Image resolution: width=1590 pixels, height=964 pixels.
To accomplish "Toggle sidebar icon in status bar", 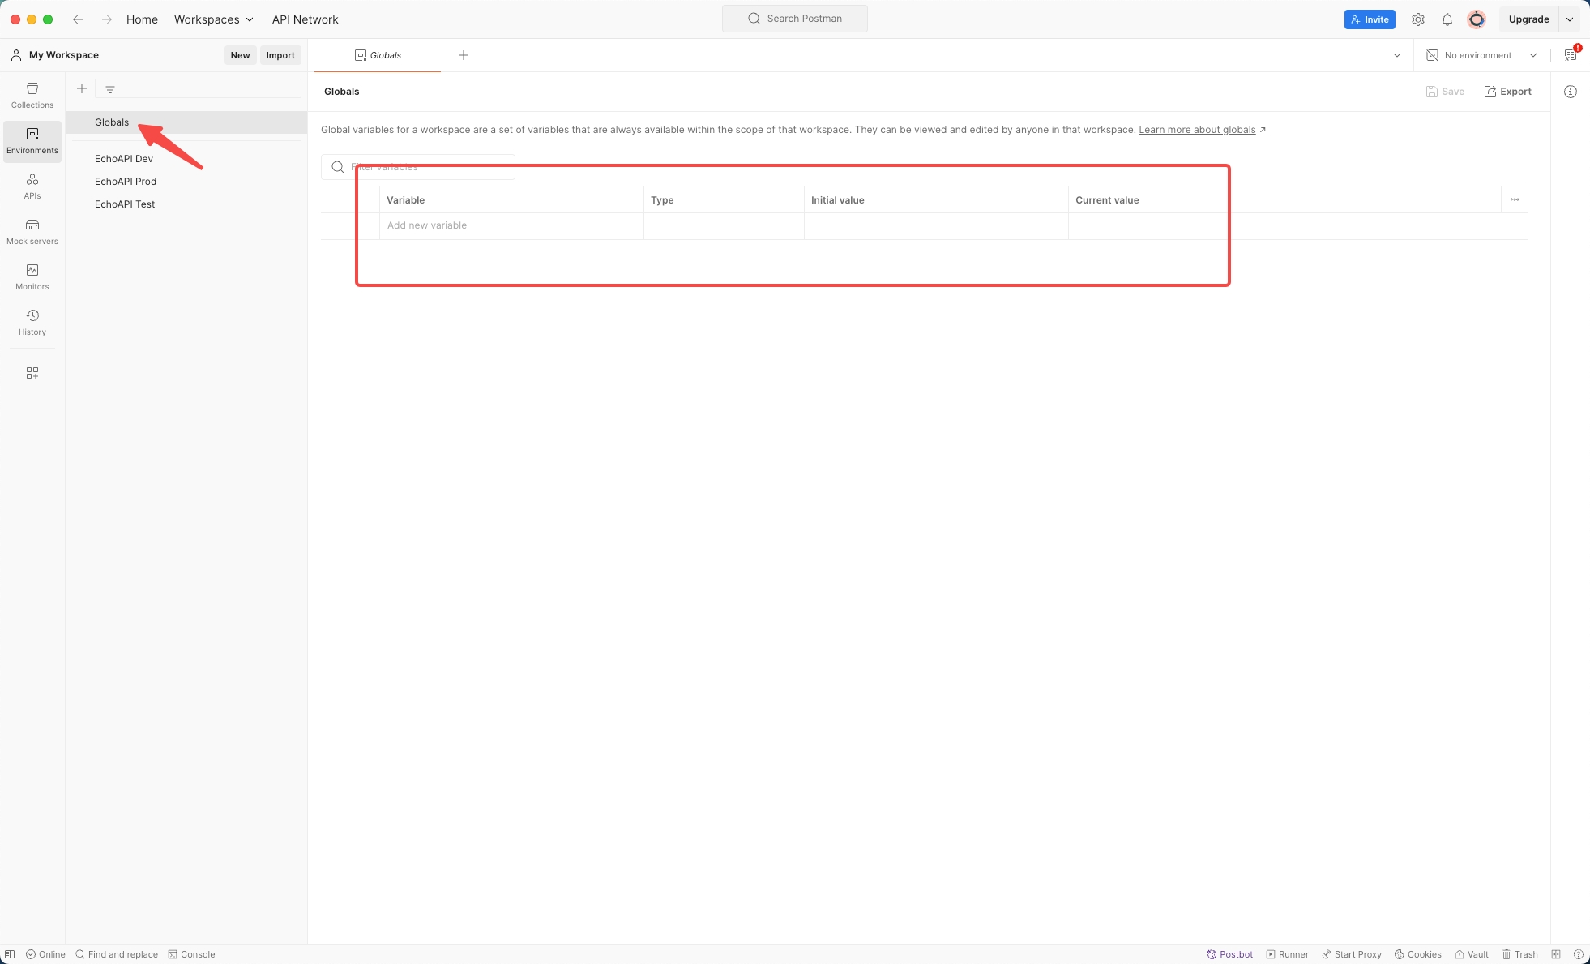I will (10, 954).
